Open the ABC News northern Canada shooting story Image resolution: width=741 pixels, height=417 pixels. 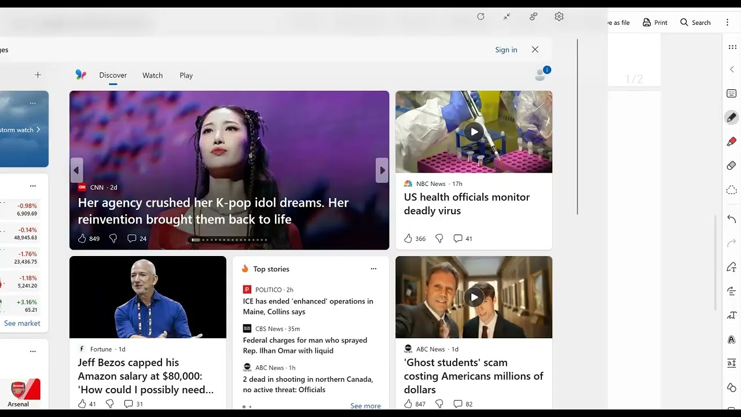[308, 385]
